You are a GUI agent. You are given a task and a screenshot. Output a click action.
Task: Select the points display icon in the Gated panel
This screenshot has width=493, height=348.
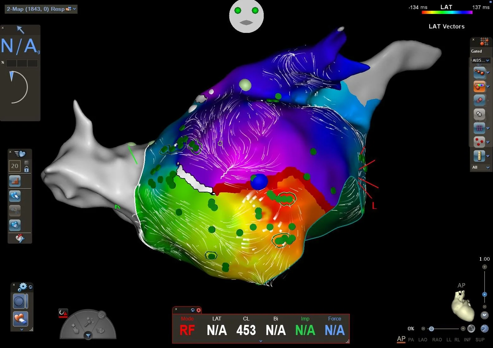pyautogui.click(x=479, y=128)
